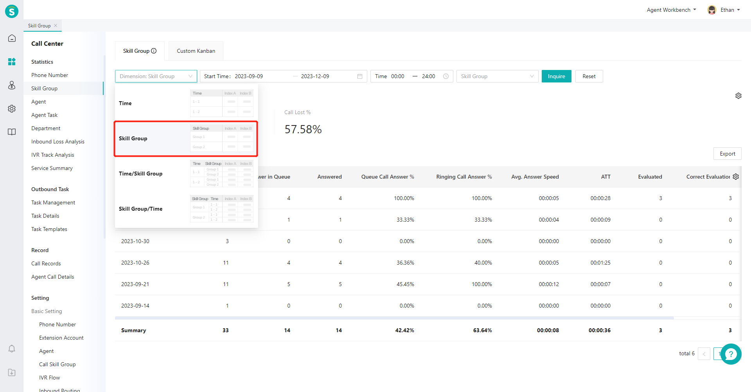Click the 2023-09-21 row date

point(135,284)
